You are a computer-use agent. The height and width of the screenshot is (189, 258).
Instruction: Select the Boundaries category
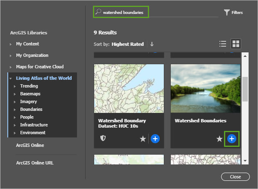pyautogui.click(x=31, y=109)
